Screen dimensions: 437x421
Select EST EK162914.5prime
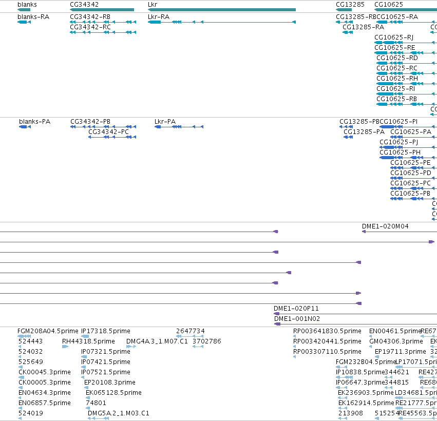coord(366,404)
